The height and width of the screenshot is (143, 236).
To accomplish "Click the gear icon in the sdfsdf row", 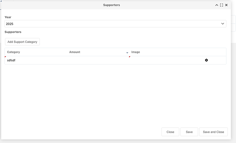I will (206, 60).
